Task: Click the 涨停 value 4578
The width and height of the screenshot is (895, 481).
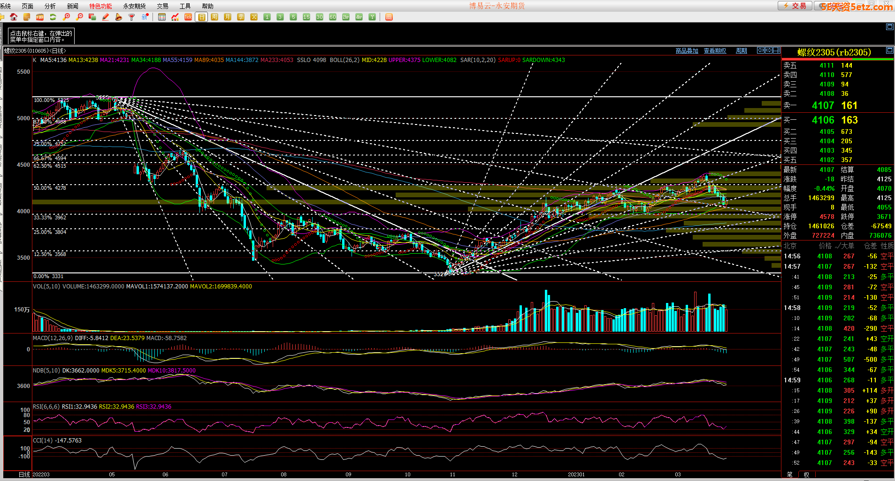Action: 827,217
